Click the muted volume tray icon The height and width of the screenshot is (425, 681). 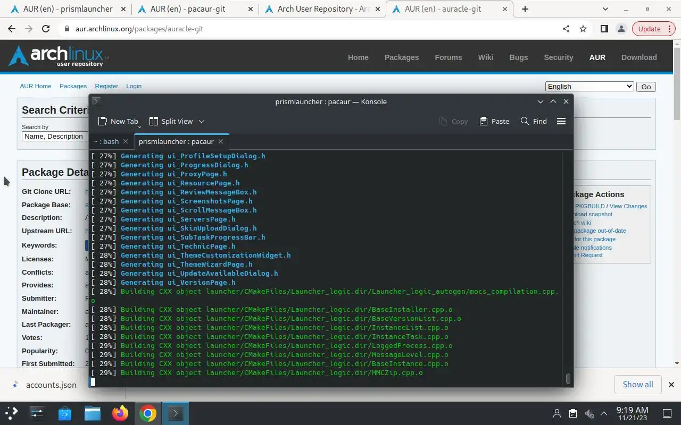(x=589, y=413)
